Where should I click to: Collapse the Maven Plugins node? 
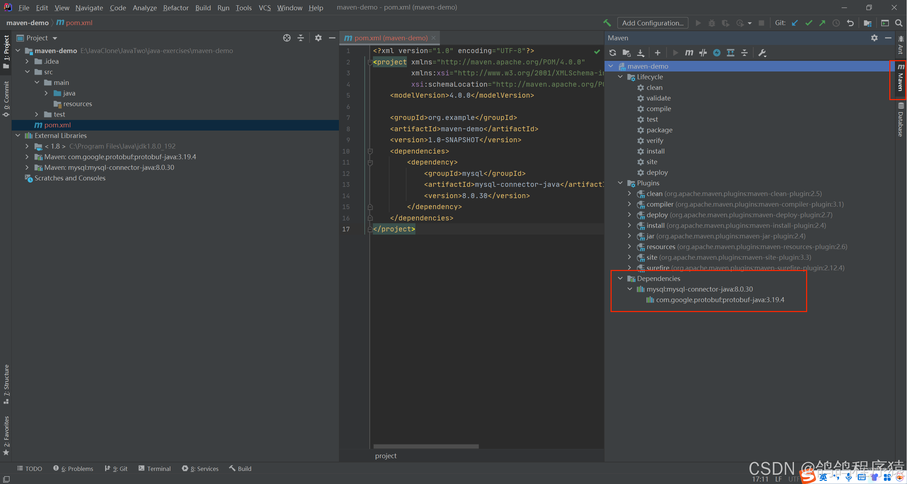[620, 183]
